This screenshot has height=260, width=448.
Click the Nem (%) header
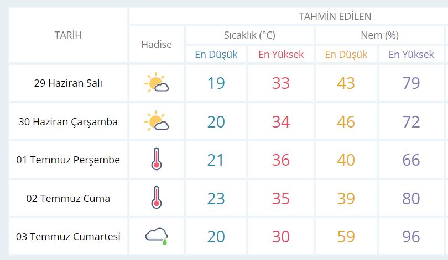(379, 35)
